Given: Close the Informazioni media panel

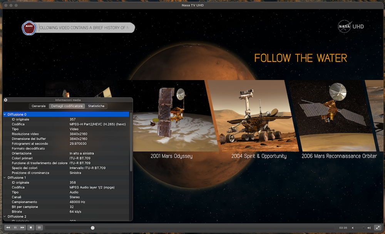Looking at the screenshot, I should click(6, 100).
